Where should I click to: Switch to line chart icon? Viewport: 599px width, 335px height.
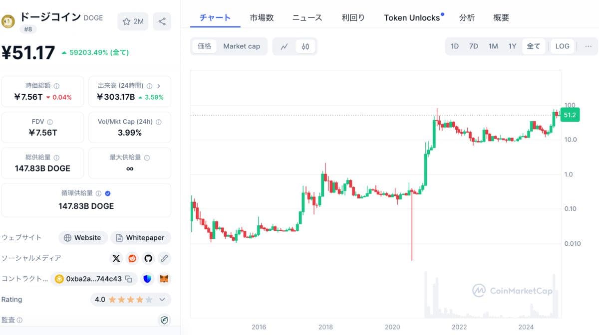(x=284, y=46)
